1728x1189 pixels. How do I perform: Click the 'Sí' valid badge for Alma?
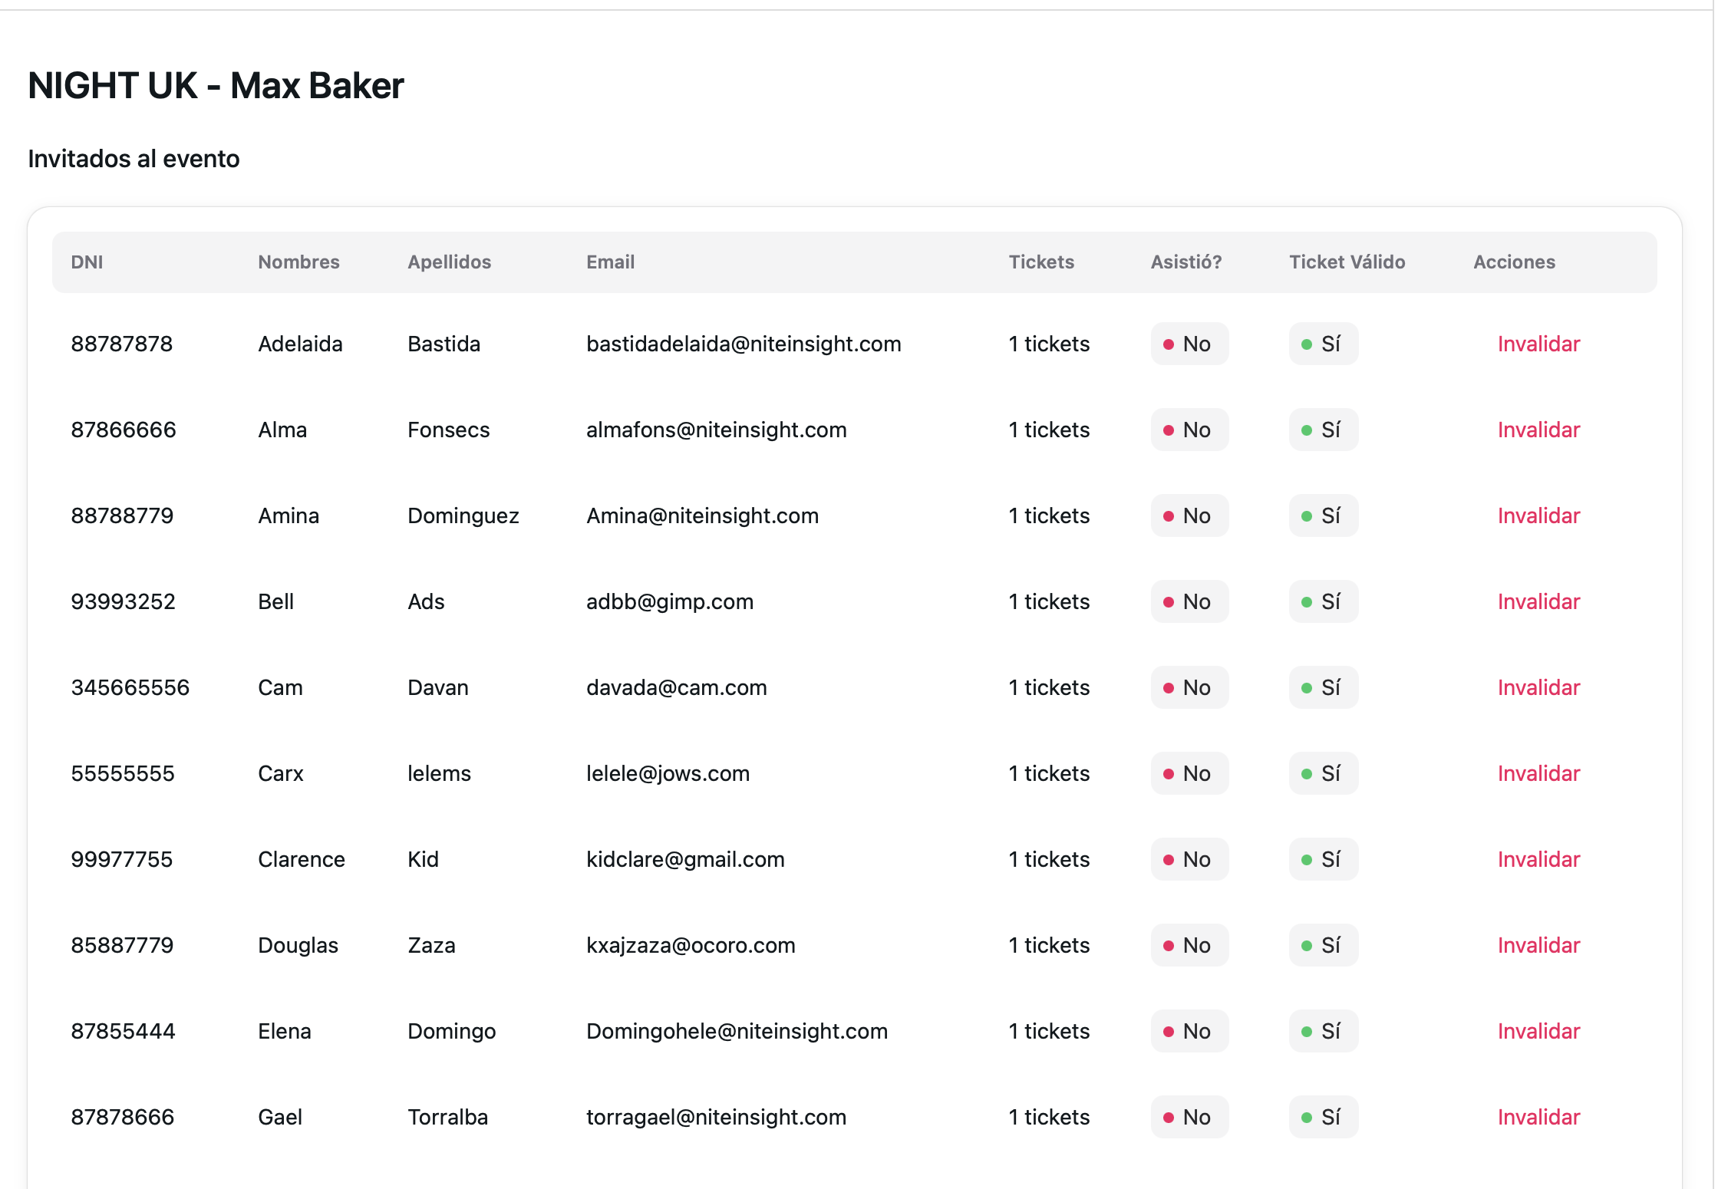1323,430
